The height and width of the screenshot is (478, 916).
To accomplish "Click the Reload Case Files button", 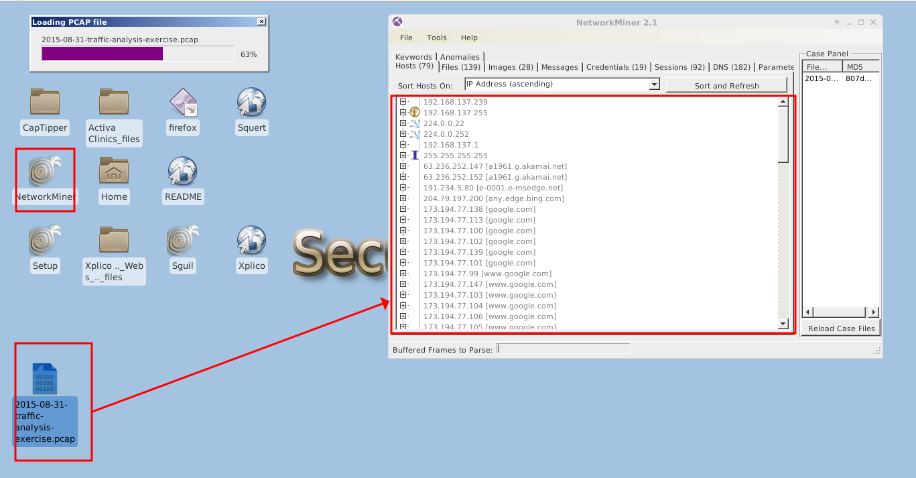I will click(841, 328).
